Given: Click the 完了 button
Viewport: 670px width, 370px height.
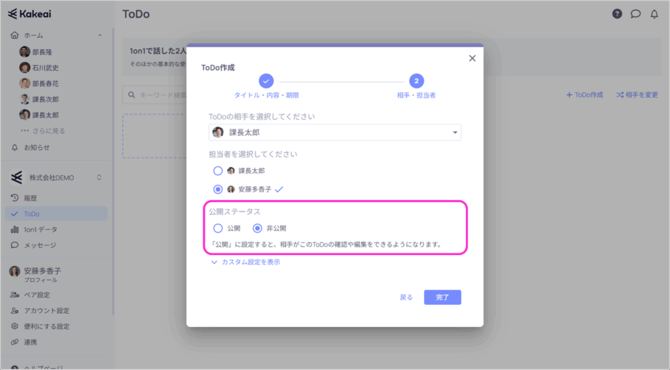Looking at the screenshot, I should click(442, 297).
